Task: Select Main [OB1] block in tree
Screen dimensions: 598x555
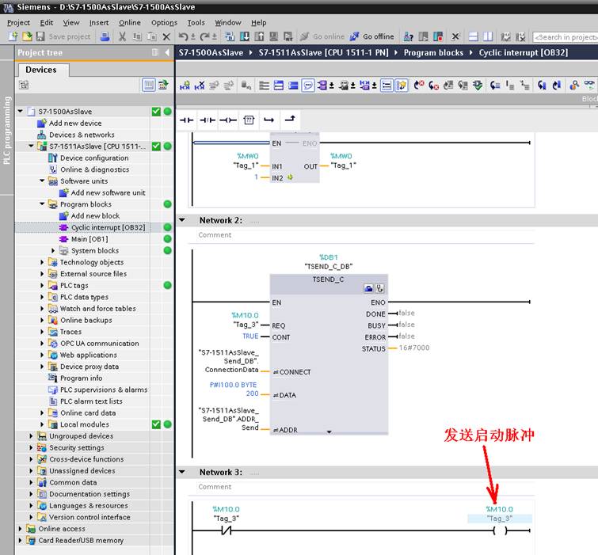Action: pyautogui.click(x=90, y=239)
